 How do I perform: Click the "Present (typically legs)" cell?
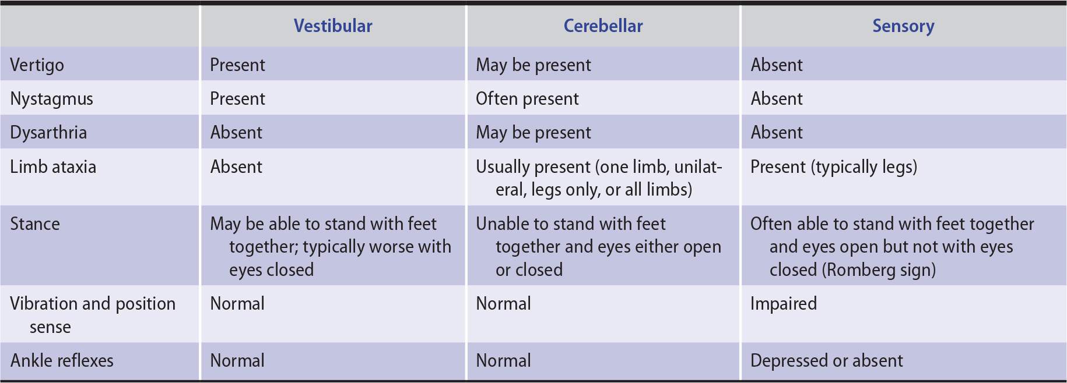(x=834, y=167)
